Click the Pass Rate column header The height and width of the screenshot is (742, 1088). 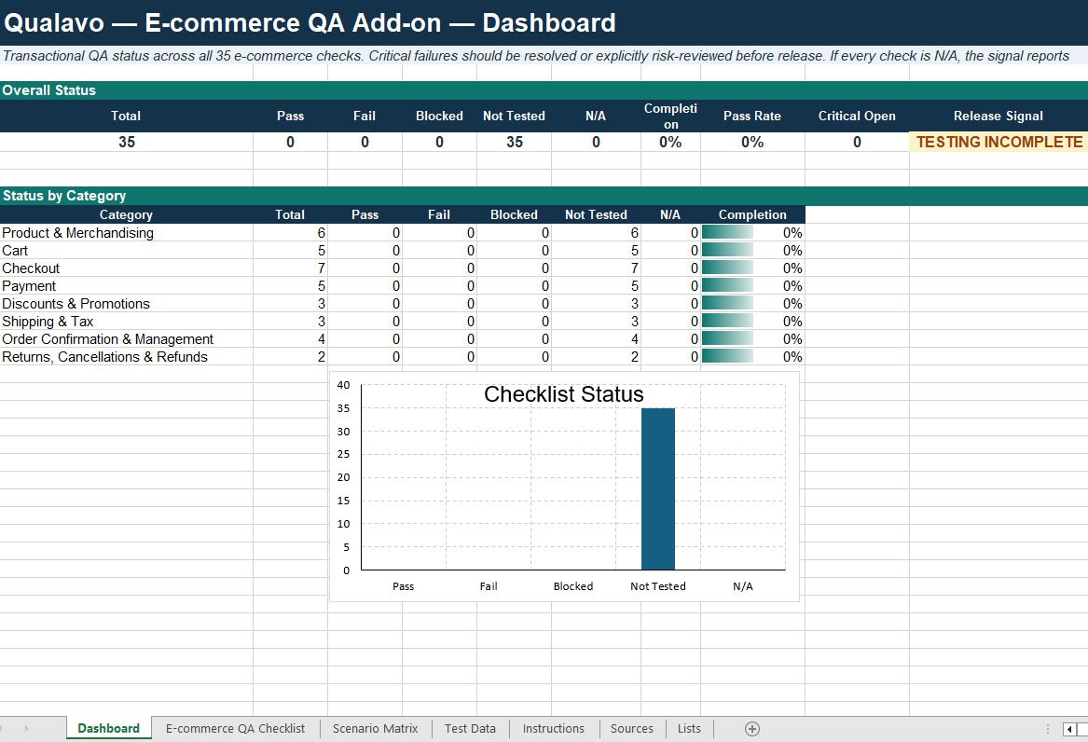pyautogui.click(x=752, y=116)
